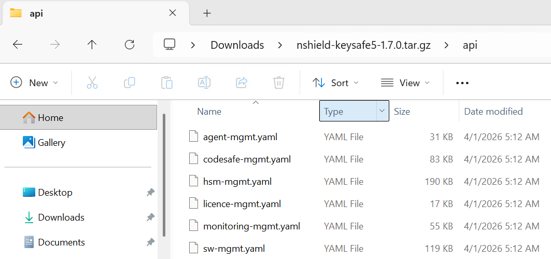Open Home in navigation pane
Image resolution: width=551 pixels, height=259 pixels.
point(79,117)
